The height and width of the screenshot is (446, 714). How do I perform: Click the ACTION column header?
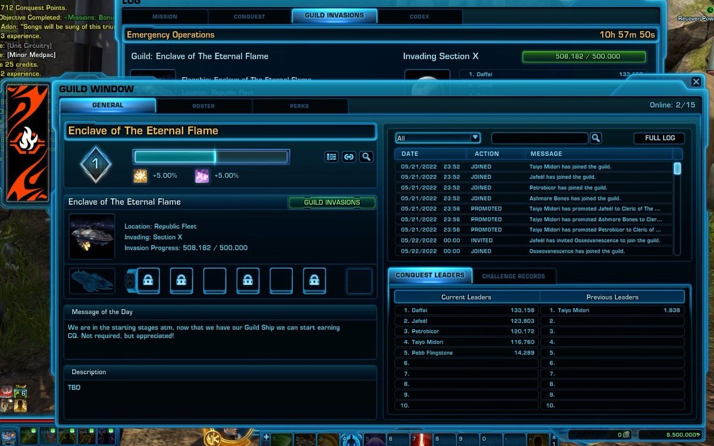point(496,153)
